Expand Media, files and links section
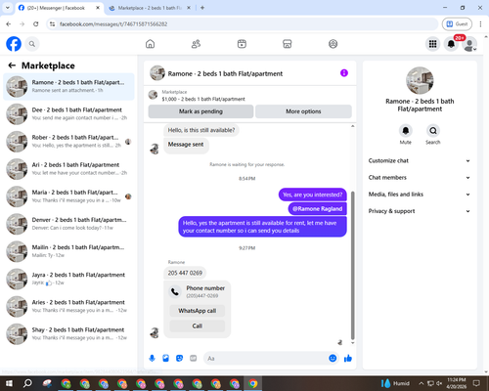The height and width of the screenshot is (391, 489). 420,195
